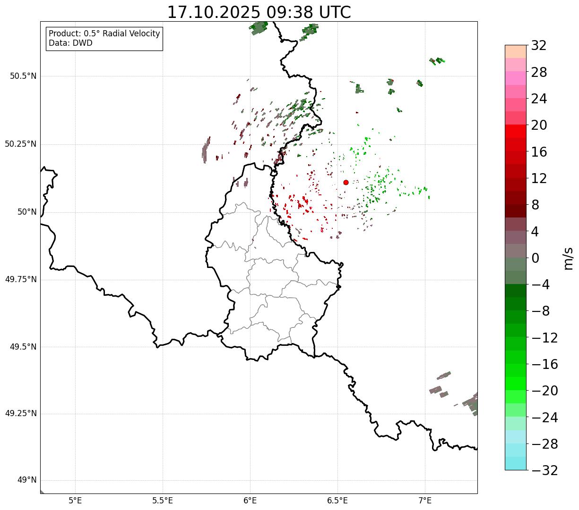
Task: Click the colorbar label '4'
Action: (535, 232)
